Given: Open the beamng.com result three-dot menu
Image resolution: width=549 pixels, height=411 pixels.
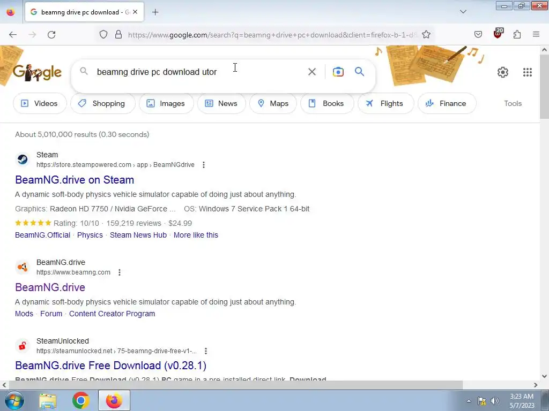Looking at the screenshot, I should click(120, 272).
